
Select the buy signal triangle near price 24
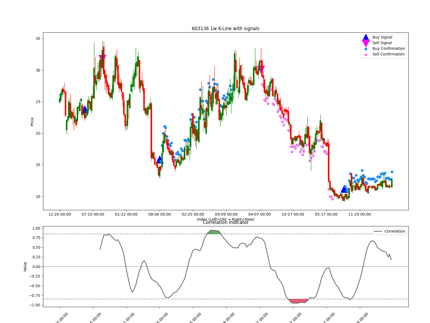pyautogui.click(x=85, y=109)
